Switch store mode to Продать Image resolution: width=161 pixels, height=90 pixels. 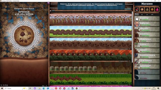pos(137,15)
